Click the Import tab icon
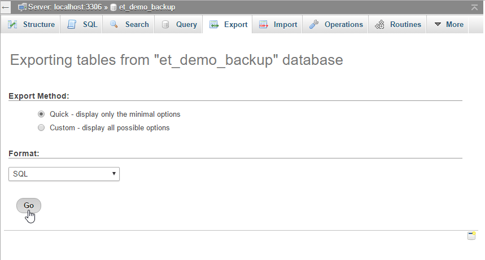 tap(263, 25)
